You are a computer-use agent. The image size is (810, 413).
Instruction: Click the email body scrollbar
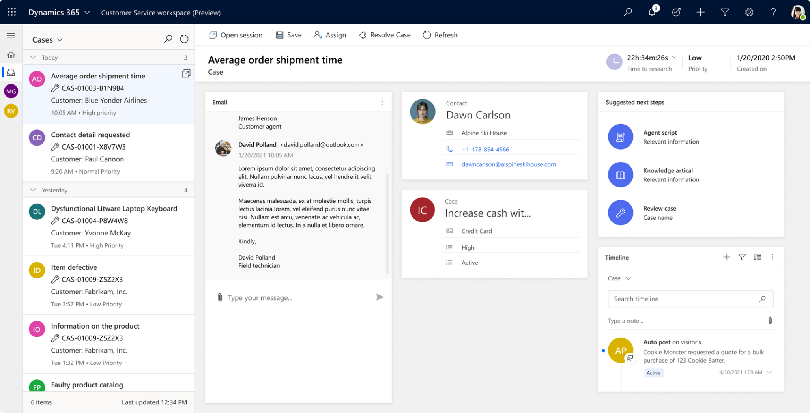tap(387, 223)
